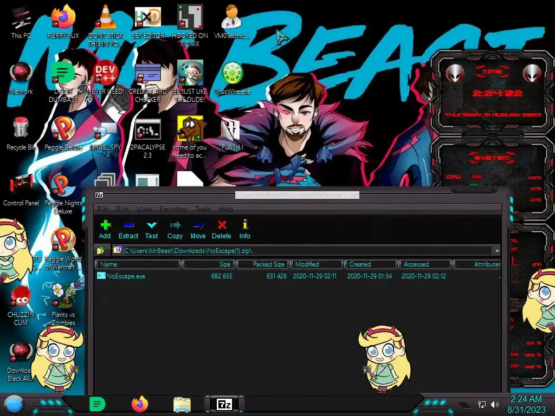The width and height of the screenshot is (555, 416).
Task: Click the Start orb on taskbar
Action: pos(14,404)
